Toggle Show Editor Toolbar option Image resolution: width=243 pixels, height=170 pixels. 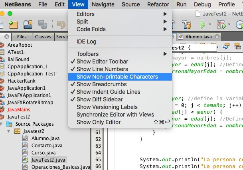tap(120, 61)
